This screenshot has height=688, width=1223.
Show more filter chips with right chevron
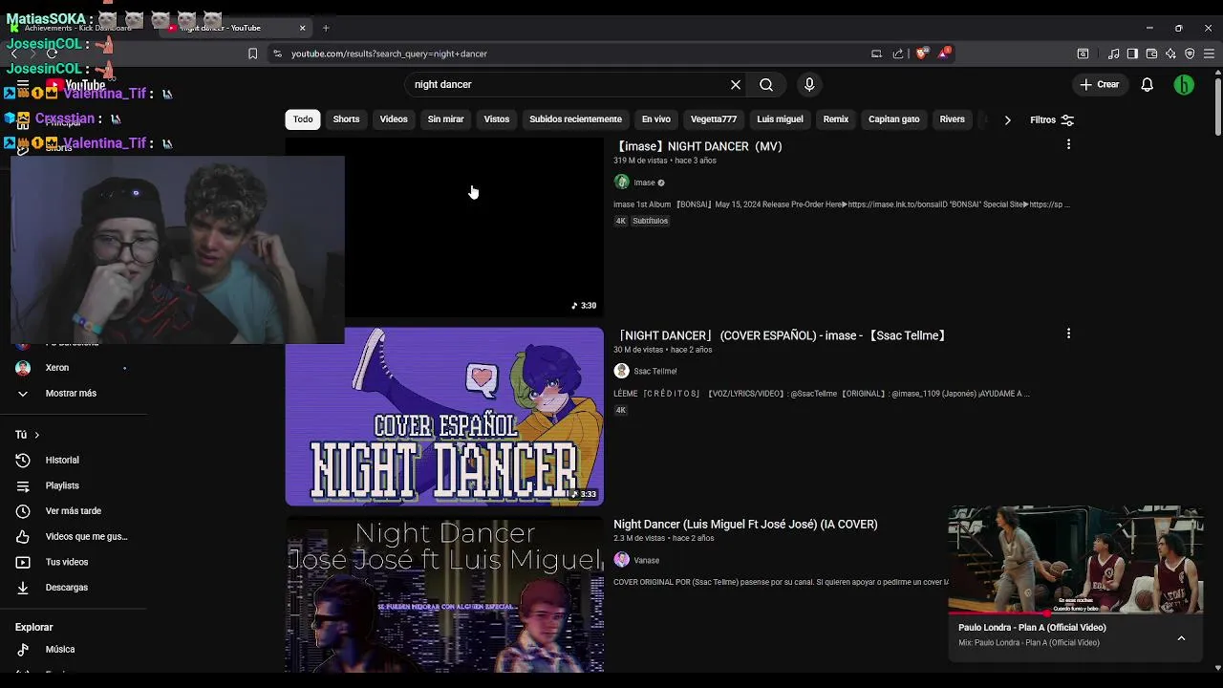(1007, 120)
